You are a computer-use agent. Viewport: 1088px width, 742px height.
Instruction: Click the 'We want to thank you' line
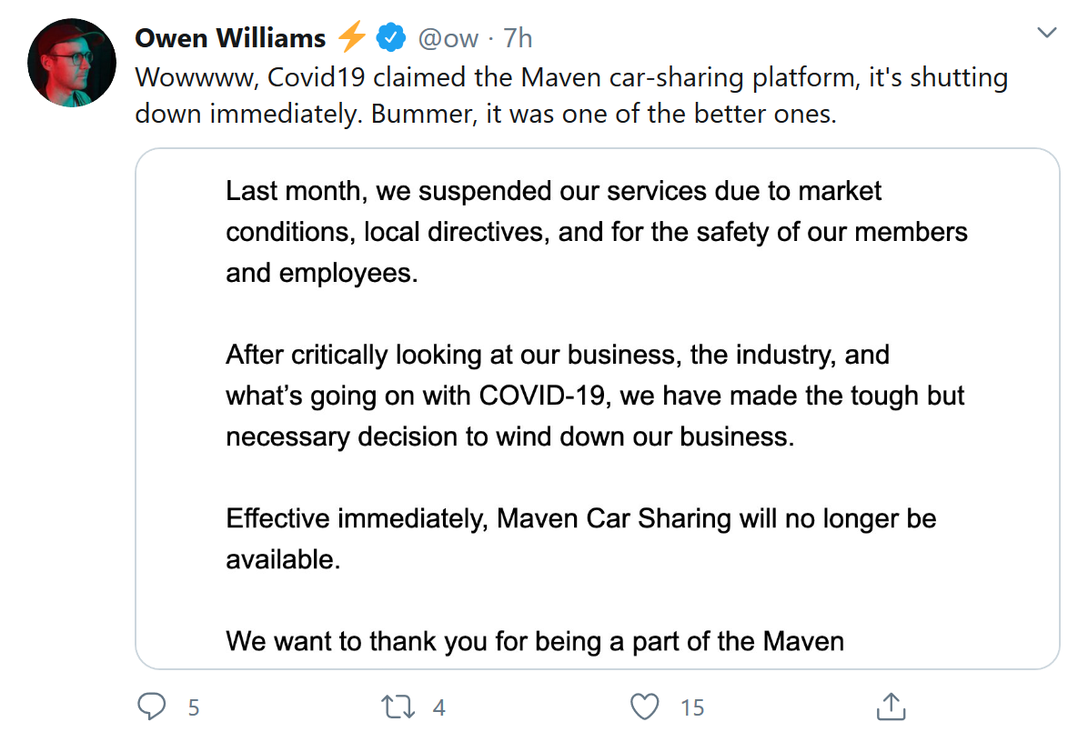(535, 641)
